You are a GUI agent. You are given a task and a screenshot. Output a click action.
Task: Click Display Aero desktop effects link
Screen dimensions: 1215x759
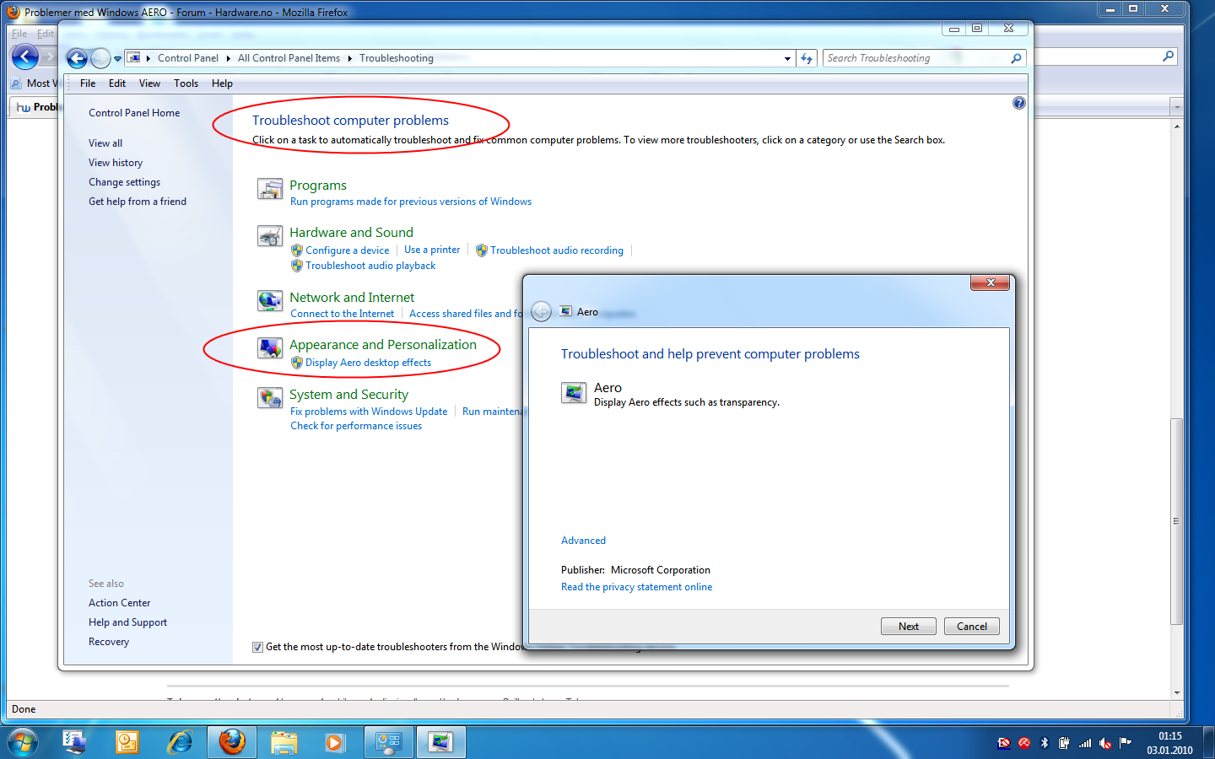click(368, 363)
